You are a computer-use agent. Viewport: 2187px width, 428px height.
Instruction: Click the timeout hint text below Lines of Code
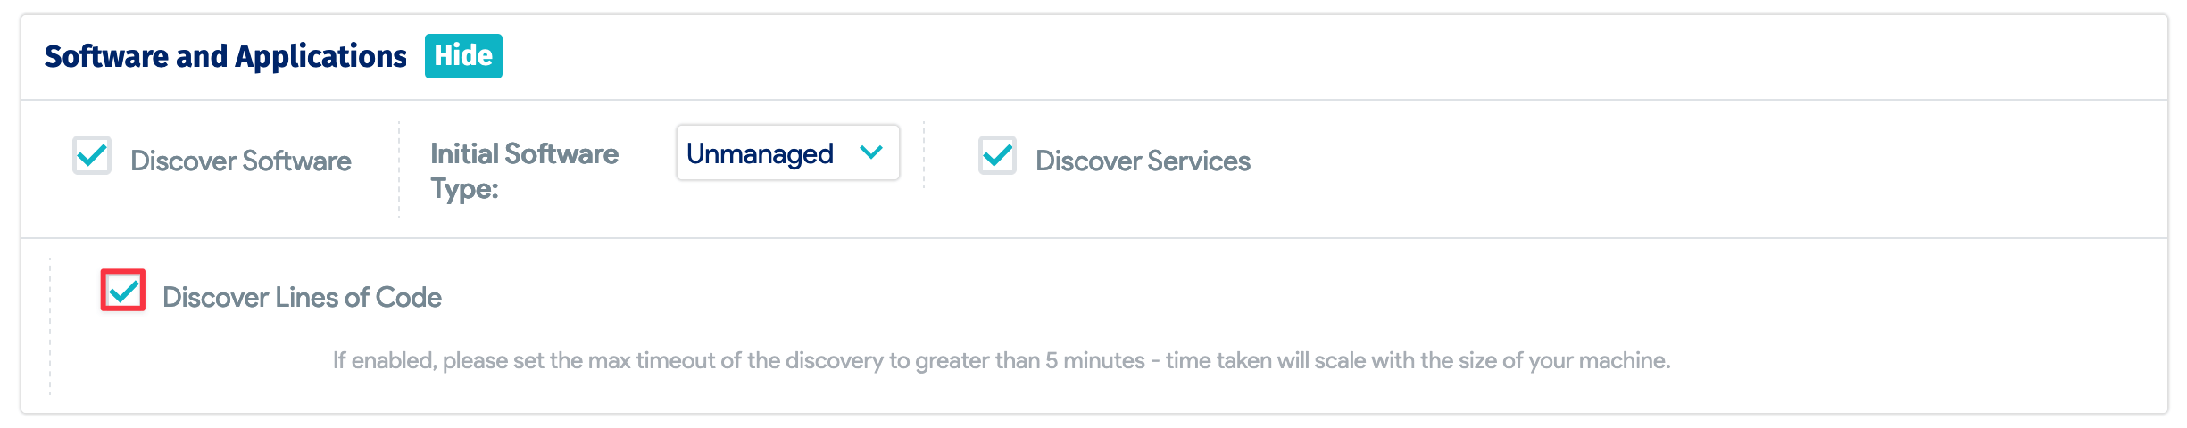(1002, 361)
